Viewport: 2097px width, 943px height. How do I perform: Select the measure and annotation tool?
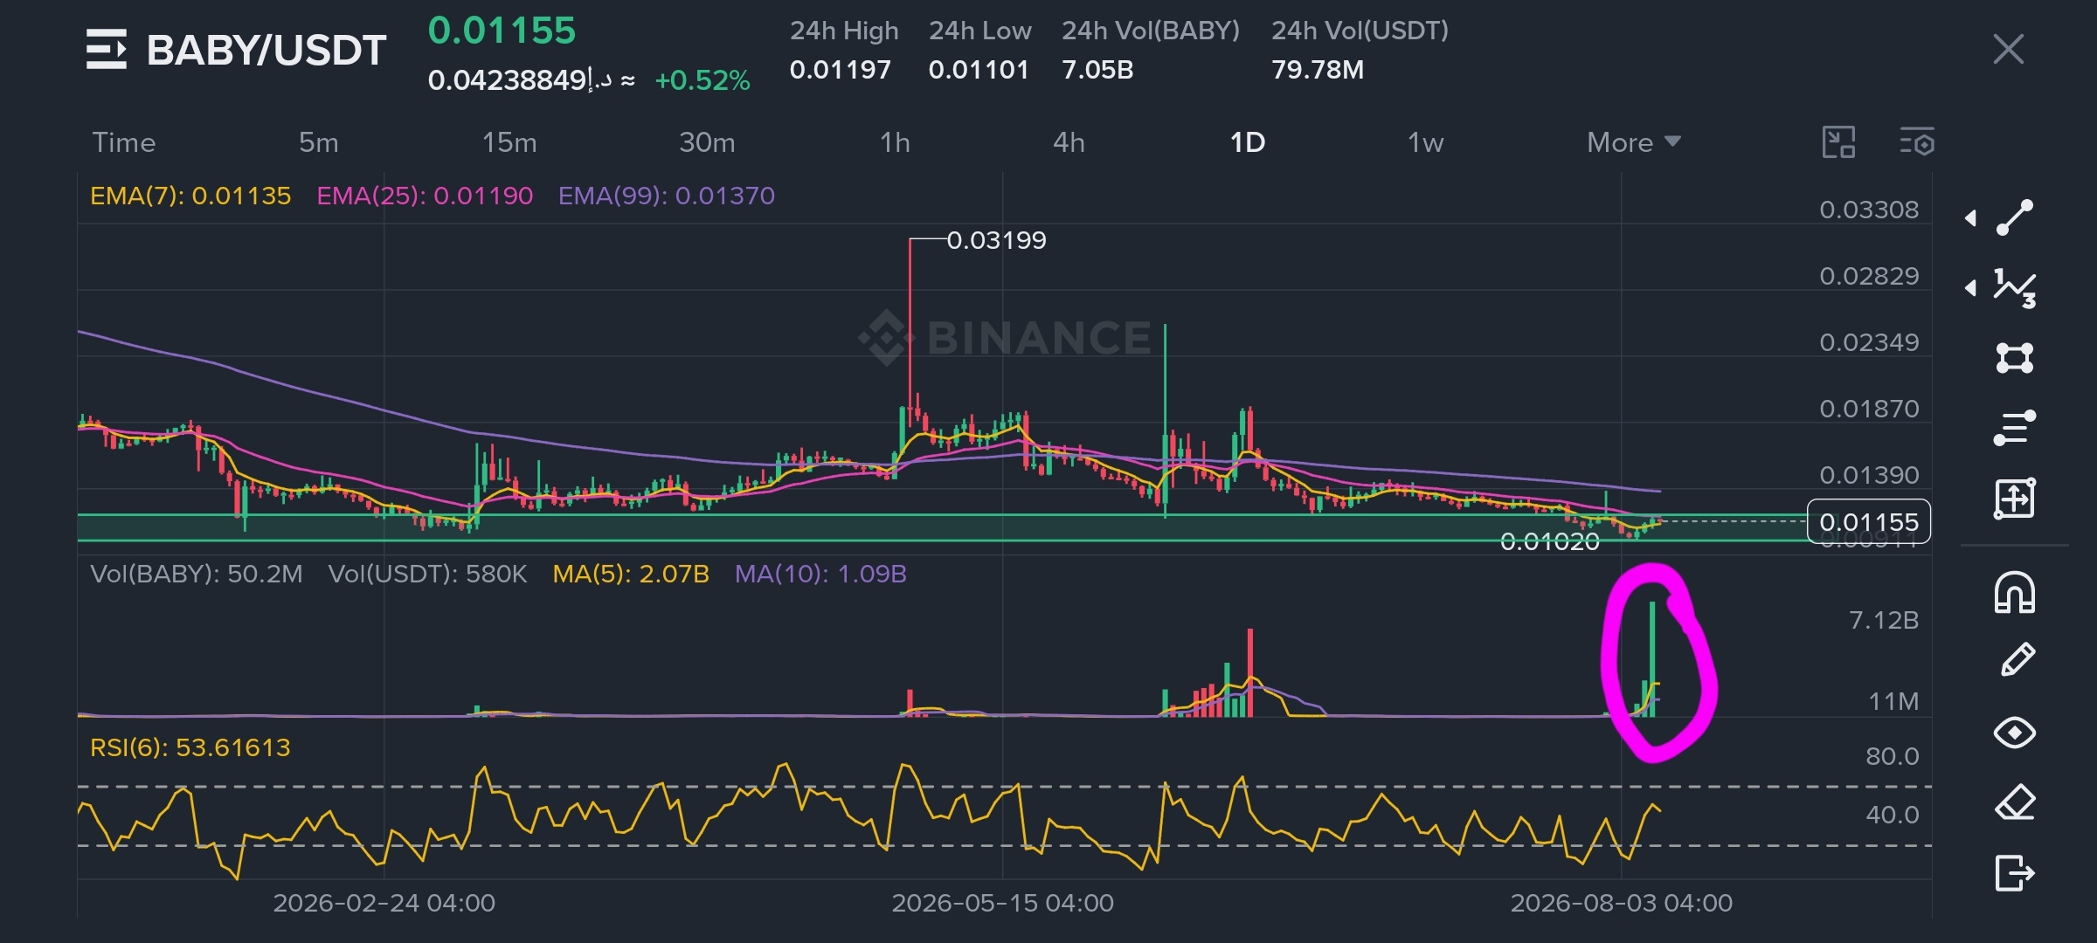(2015, 499)
